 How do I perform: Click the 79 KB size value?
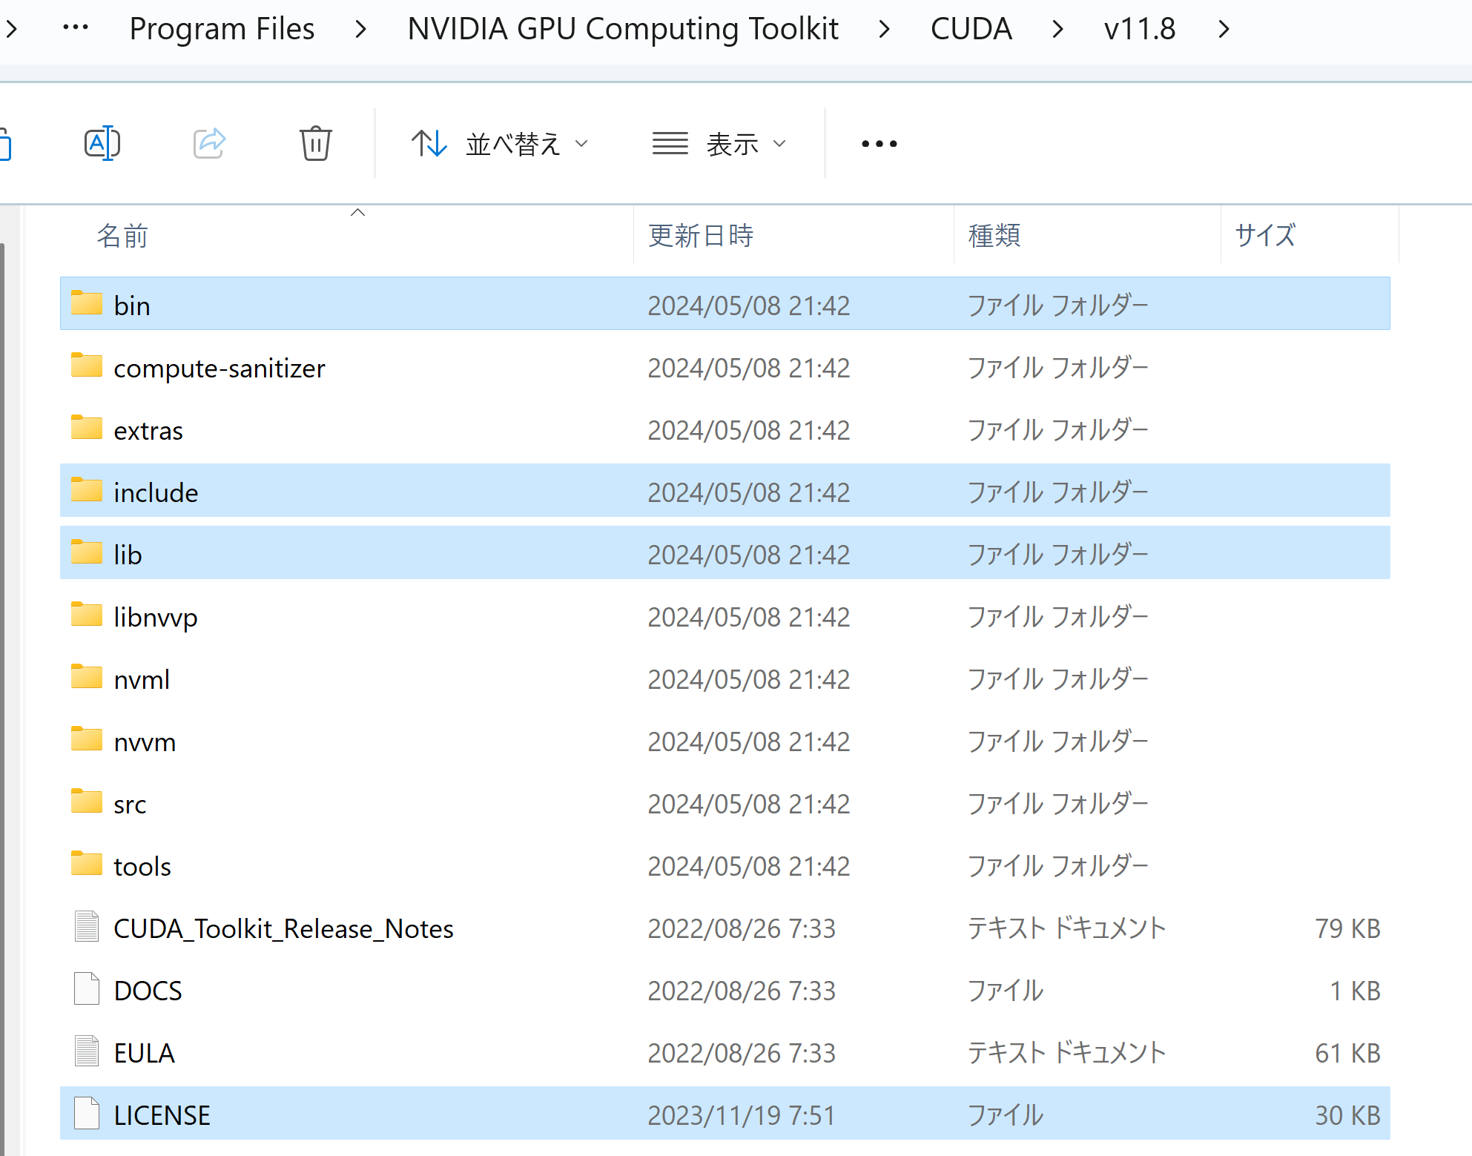[x=1347, y=928]
